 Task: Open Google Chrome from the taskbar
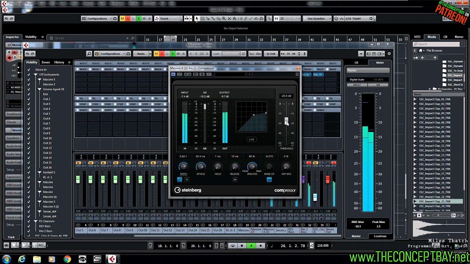point(67,259)
